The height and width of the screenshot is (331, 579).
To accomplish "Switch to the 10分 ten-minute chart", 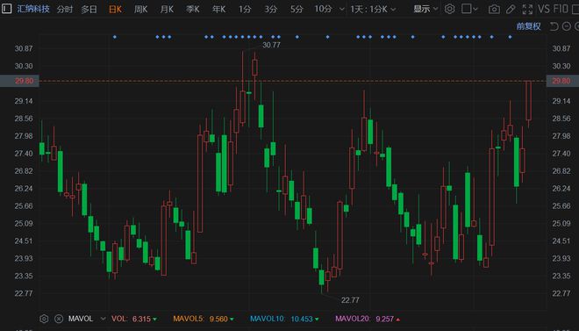I will click(x=323, y=9).
